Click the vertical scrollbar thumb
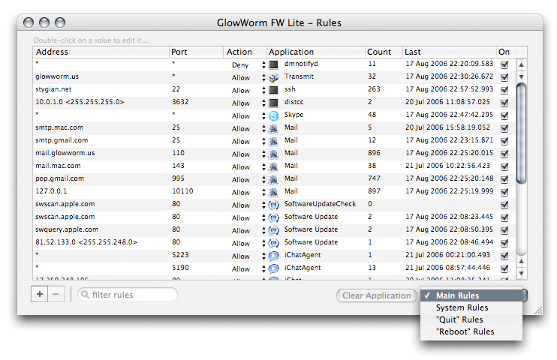Image resolution: width=557 pixels, height=360 pixels. 521,133
